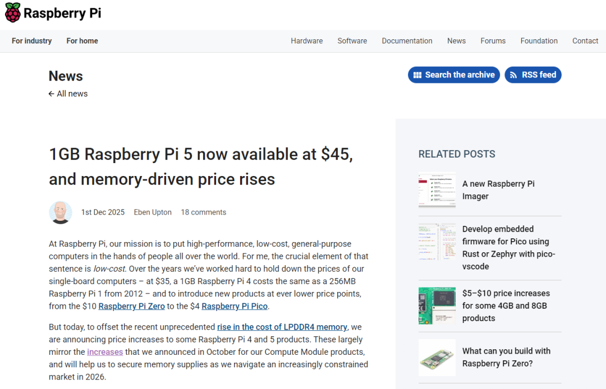Viewport: 606px width, 389px height.
Task: Click the Contact navigation link
Action: click(585, 41)
